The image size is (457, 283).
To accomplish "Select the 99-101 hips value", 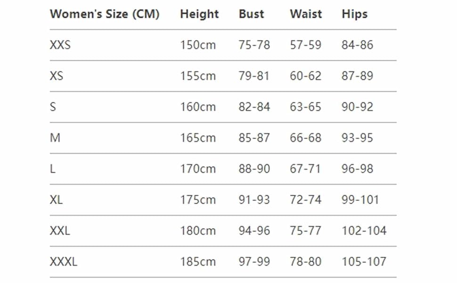I will 360,200.
